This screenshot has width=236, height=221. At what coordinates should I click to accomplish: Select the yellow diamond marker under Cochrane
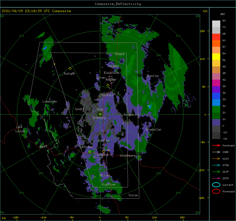click(90, 152)
